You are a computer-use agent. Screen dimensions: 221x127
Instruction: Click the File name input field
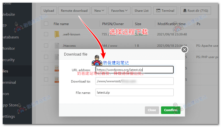(x=134, y=92)
